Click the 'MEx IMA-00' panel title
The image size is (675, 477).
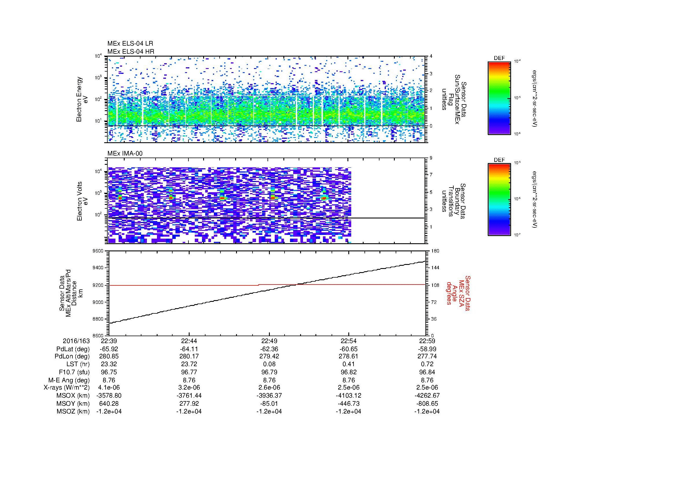point(125,154)
